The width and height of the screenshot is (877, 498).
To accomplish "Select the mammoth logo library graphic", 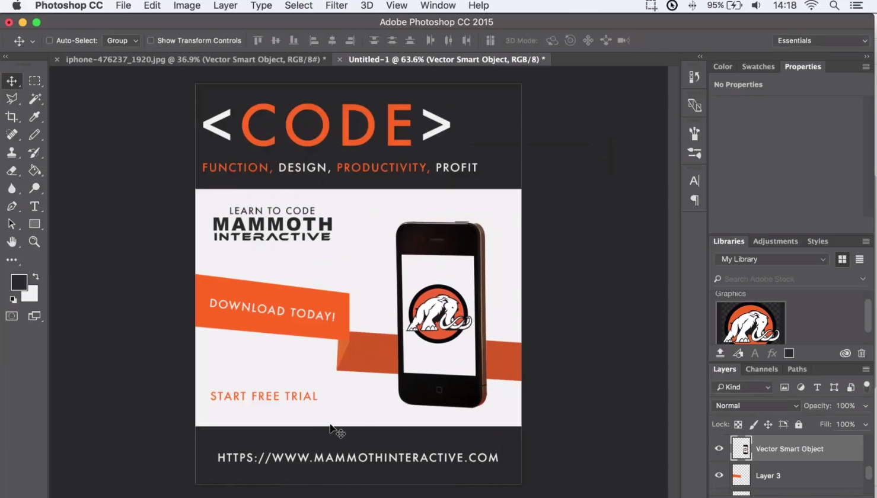I will coord(750,323).
